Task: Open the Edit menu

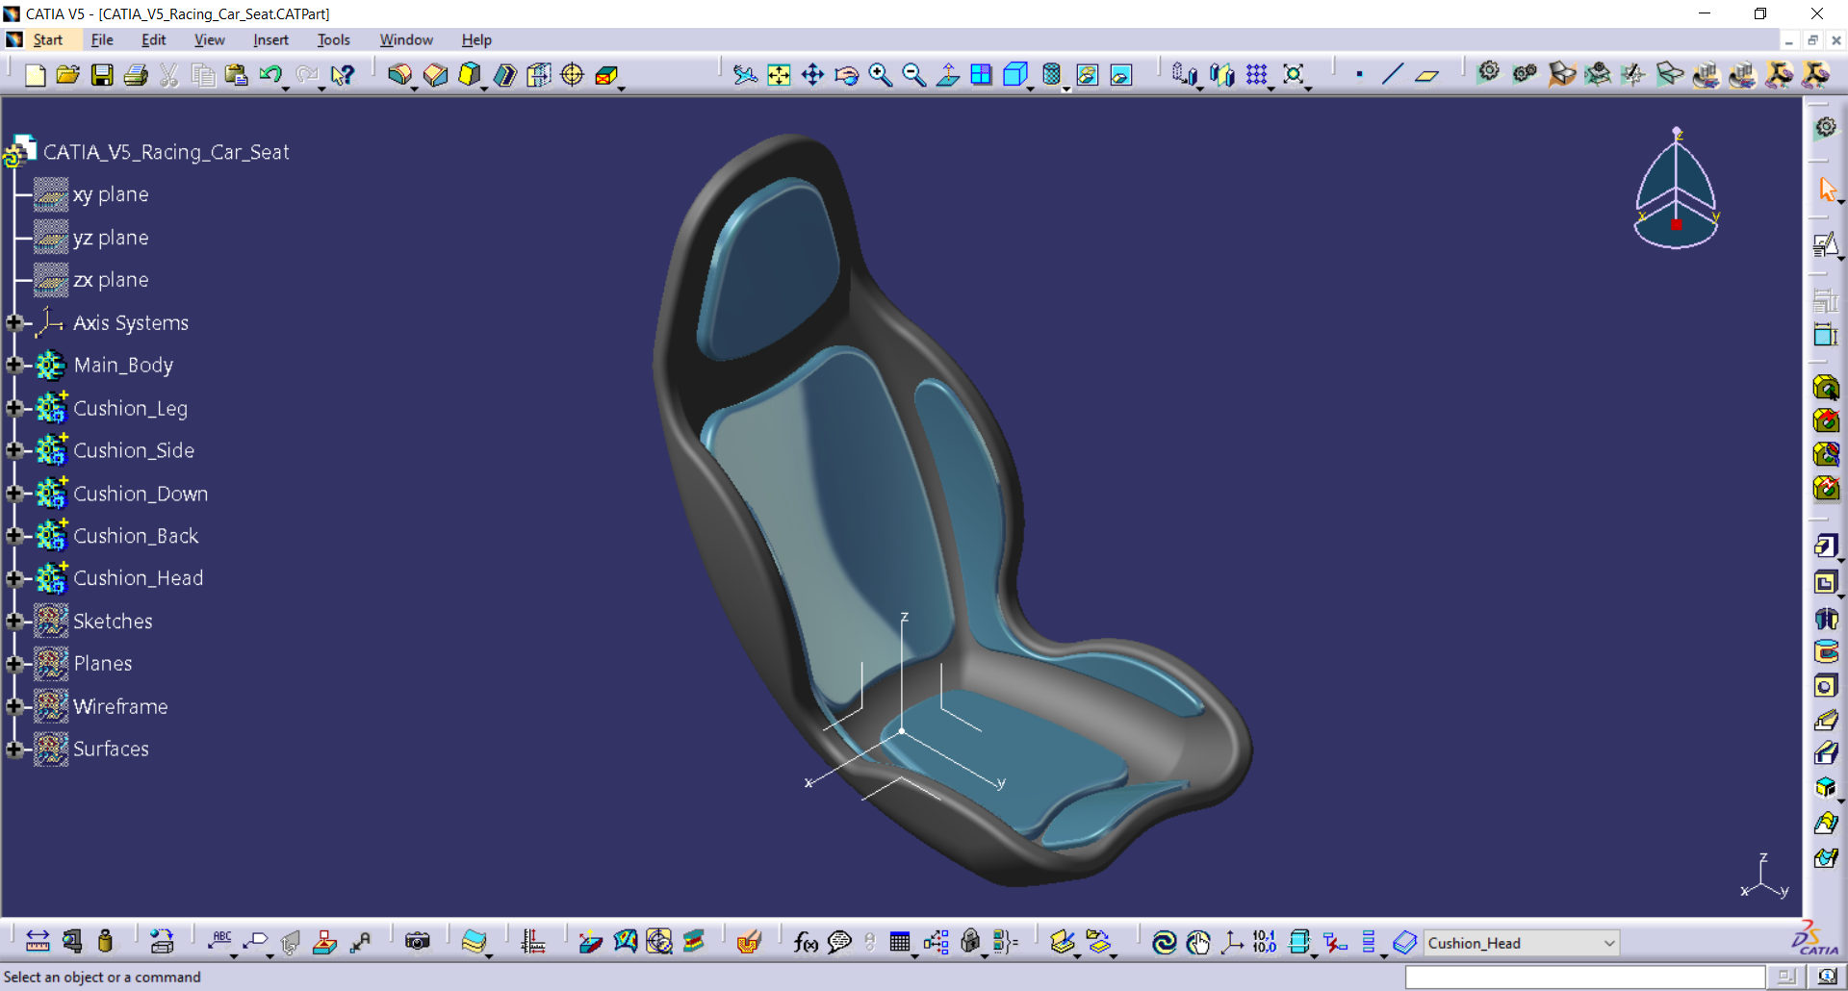Action: pyautogui.click(x=154, y=39)
